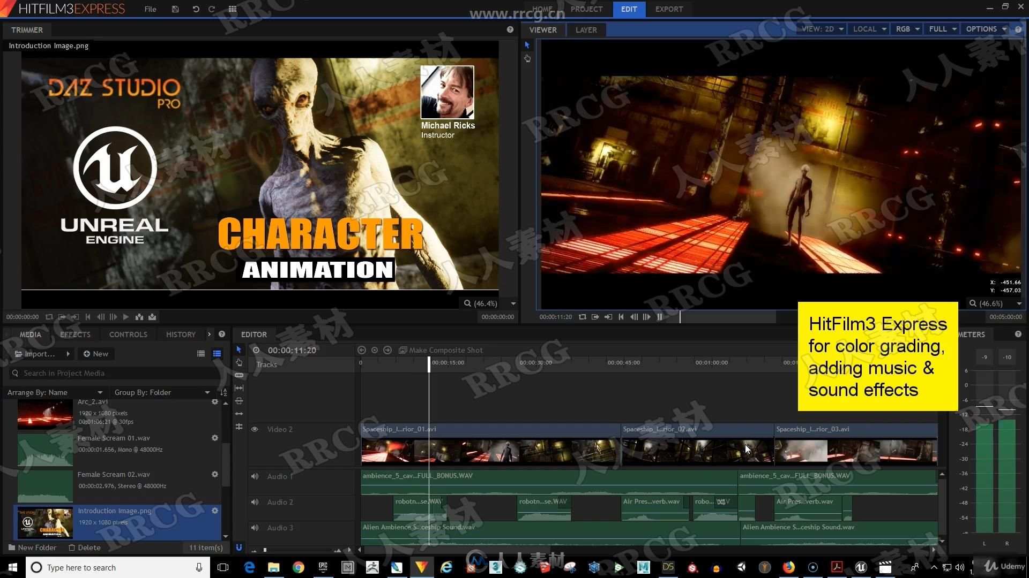
Task: Open the FULL quality dropdown
Action: point(943,29)
